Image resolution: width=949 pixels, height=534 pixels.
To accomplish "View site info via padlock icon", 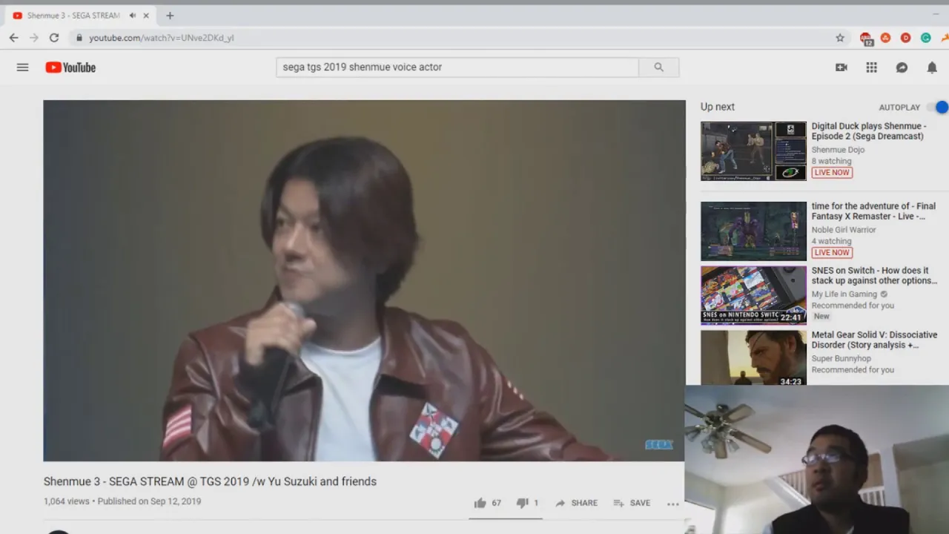I will [79, 38].
